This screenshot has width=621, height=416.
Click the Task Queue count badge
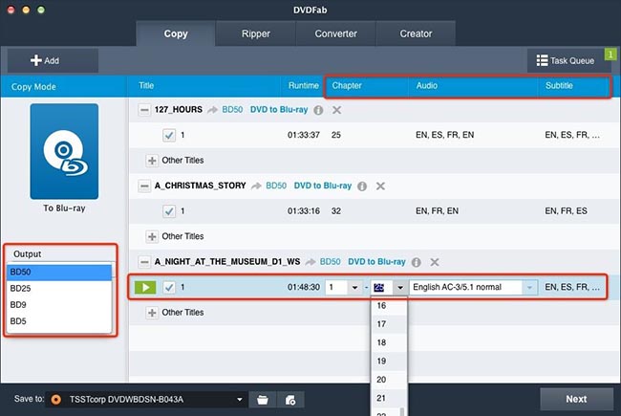(x=610, y=55)
